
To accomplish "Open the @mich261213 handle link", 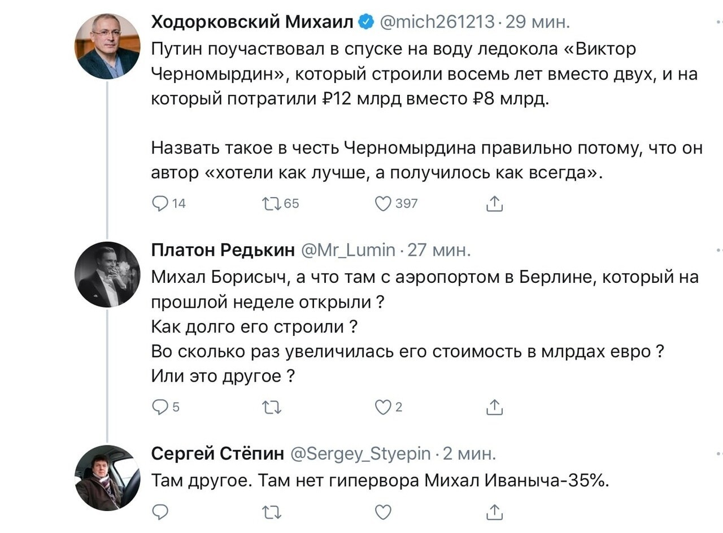I will [438, 22].
